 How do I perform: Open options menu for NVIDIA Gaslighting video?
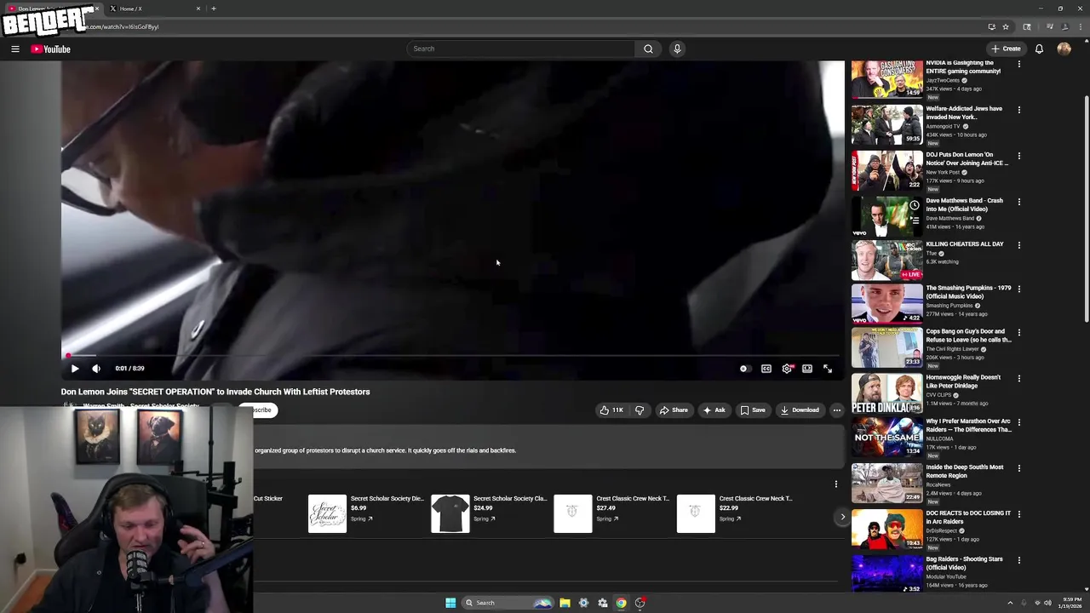(x=1018, y=64)
